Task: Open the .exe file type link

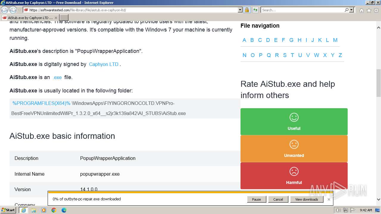Action: point(57,77)
